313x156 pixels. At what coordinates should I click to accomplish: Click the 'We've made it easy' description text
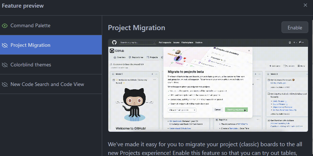[205, 149]
